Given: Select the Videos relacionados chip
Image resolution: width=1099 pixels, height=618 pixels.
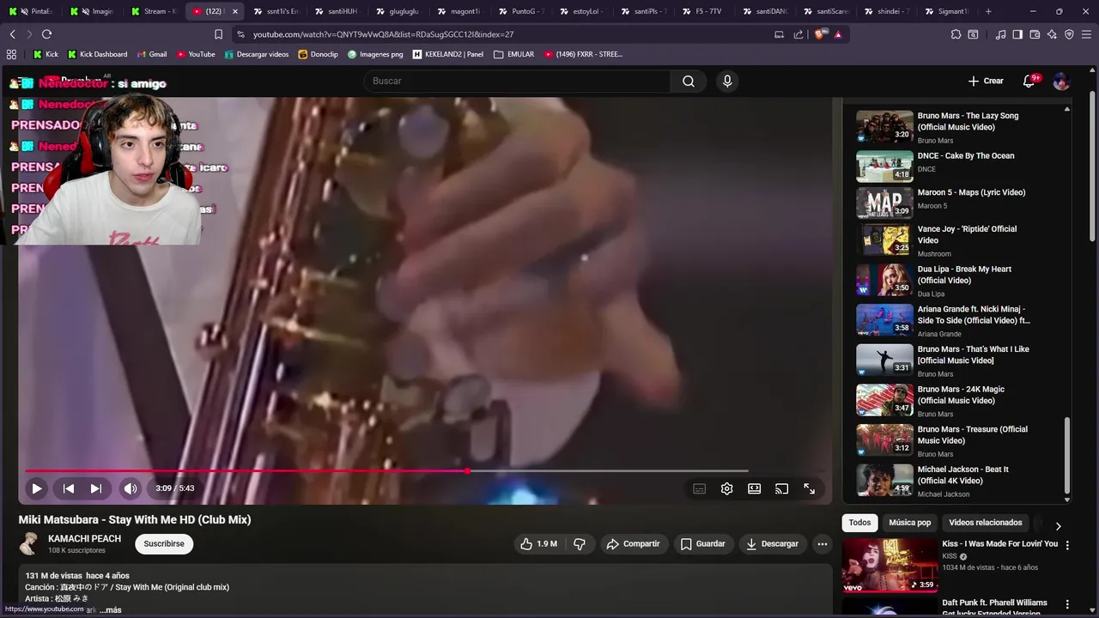Looking at the screenshot, I should click(985, 523).
